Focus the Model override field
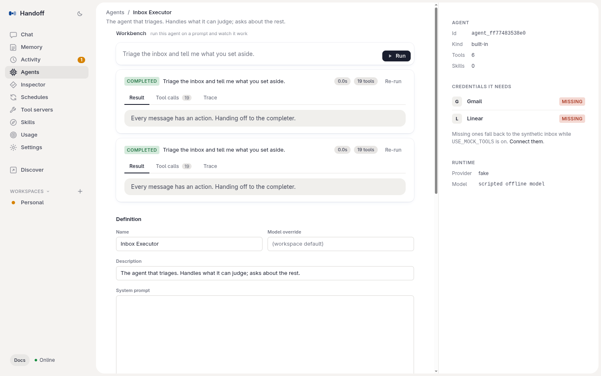601x376 pixels. [341, 244]
